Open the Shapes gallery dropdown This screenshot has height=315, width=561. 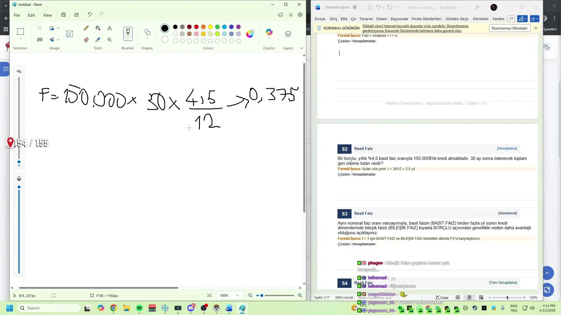coord(147,38)
